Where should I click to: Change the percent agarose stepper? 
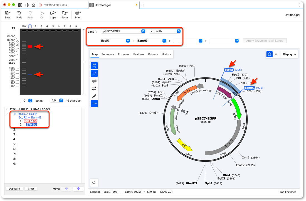point(61,100)
